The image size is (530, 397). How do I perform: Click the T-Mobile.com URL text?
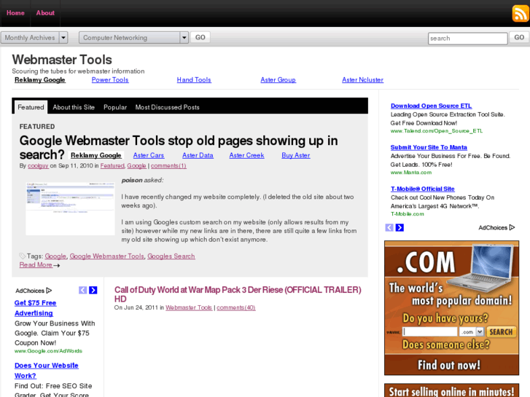tap(408, 214)
